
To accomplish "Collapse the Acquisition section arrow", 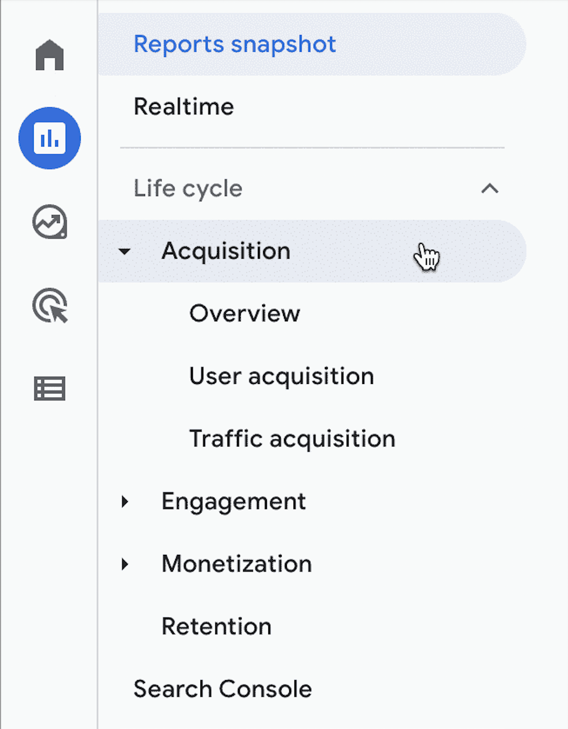I will 124,252.
